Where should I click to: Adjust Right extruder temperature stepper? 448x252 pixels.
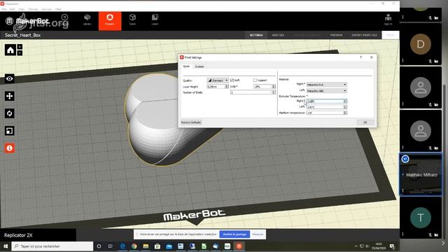point(345,101)
